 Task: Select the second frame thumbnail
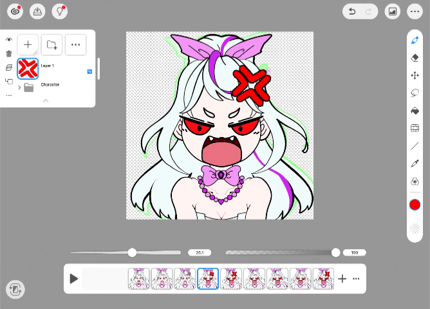(x=162, y=279)
